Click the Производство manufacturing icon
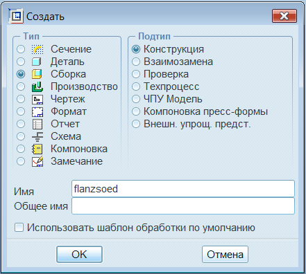Screen dimensions: 306x274 [37, 86]
